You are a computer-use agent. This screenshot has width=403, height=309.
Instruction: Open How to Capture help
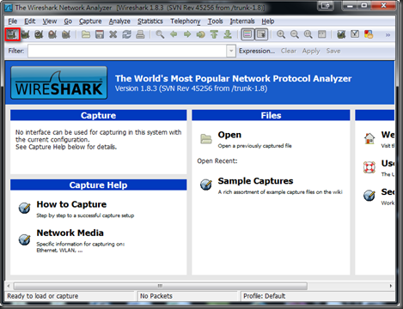(x=71, y=204)
